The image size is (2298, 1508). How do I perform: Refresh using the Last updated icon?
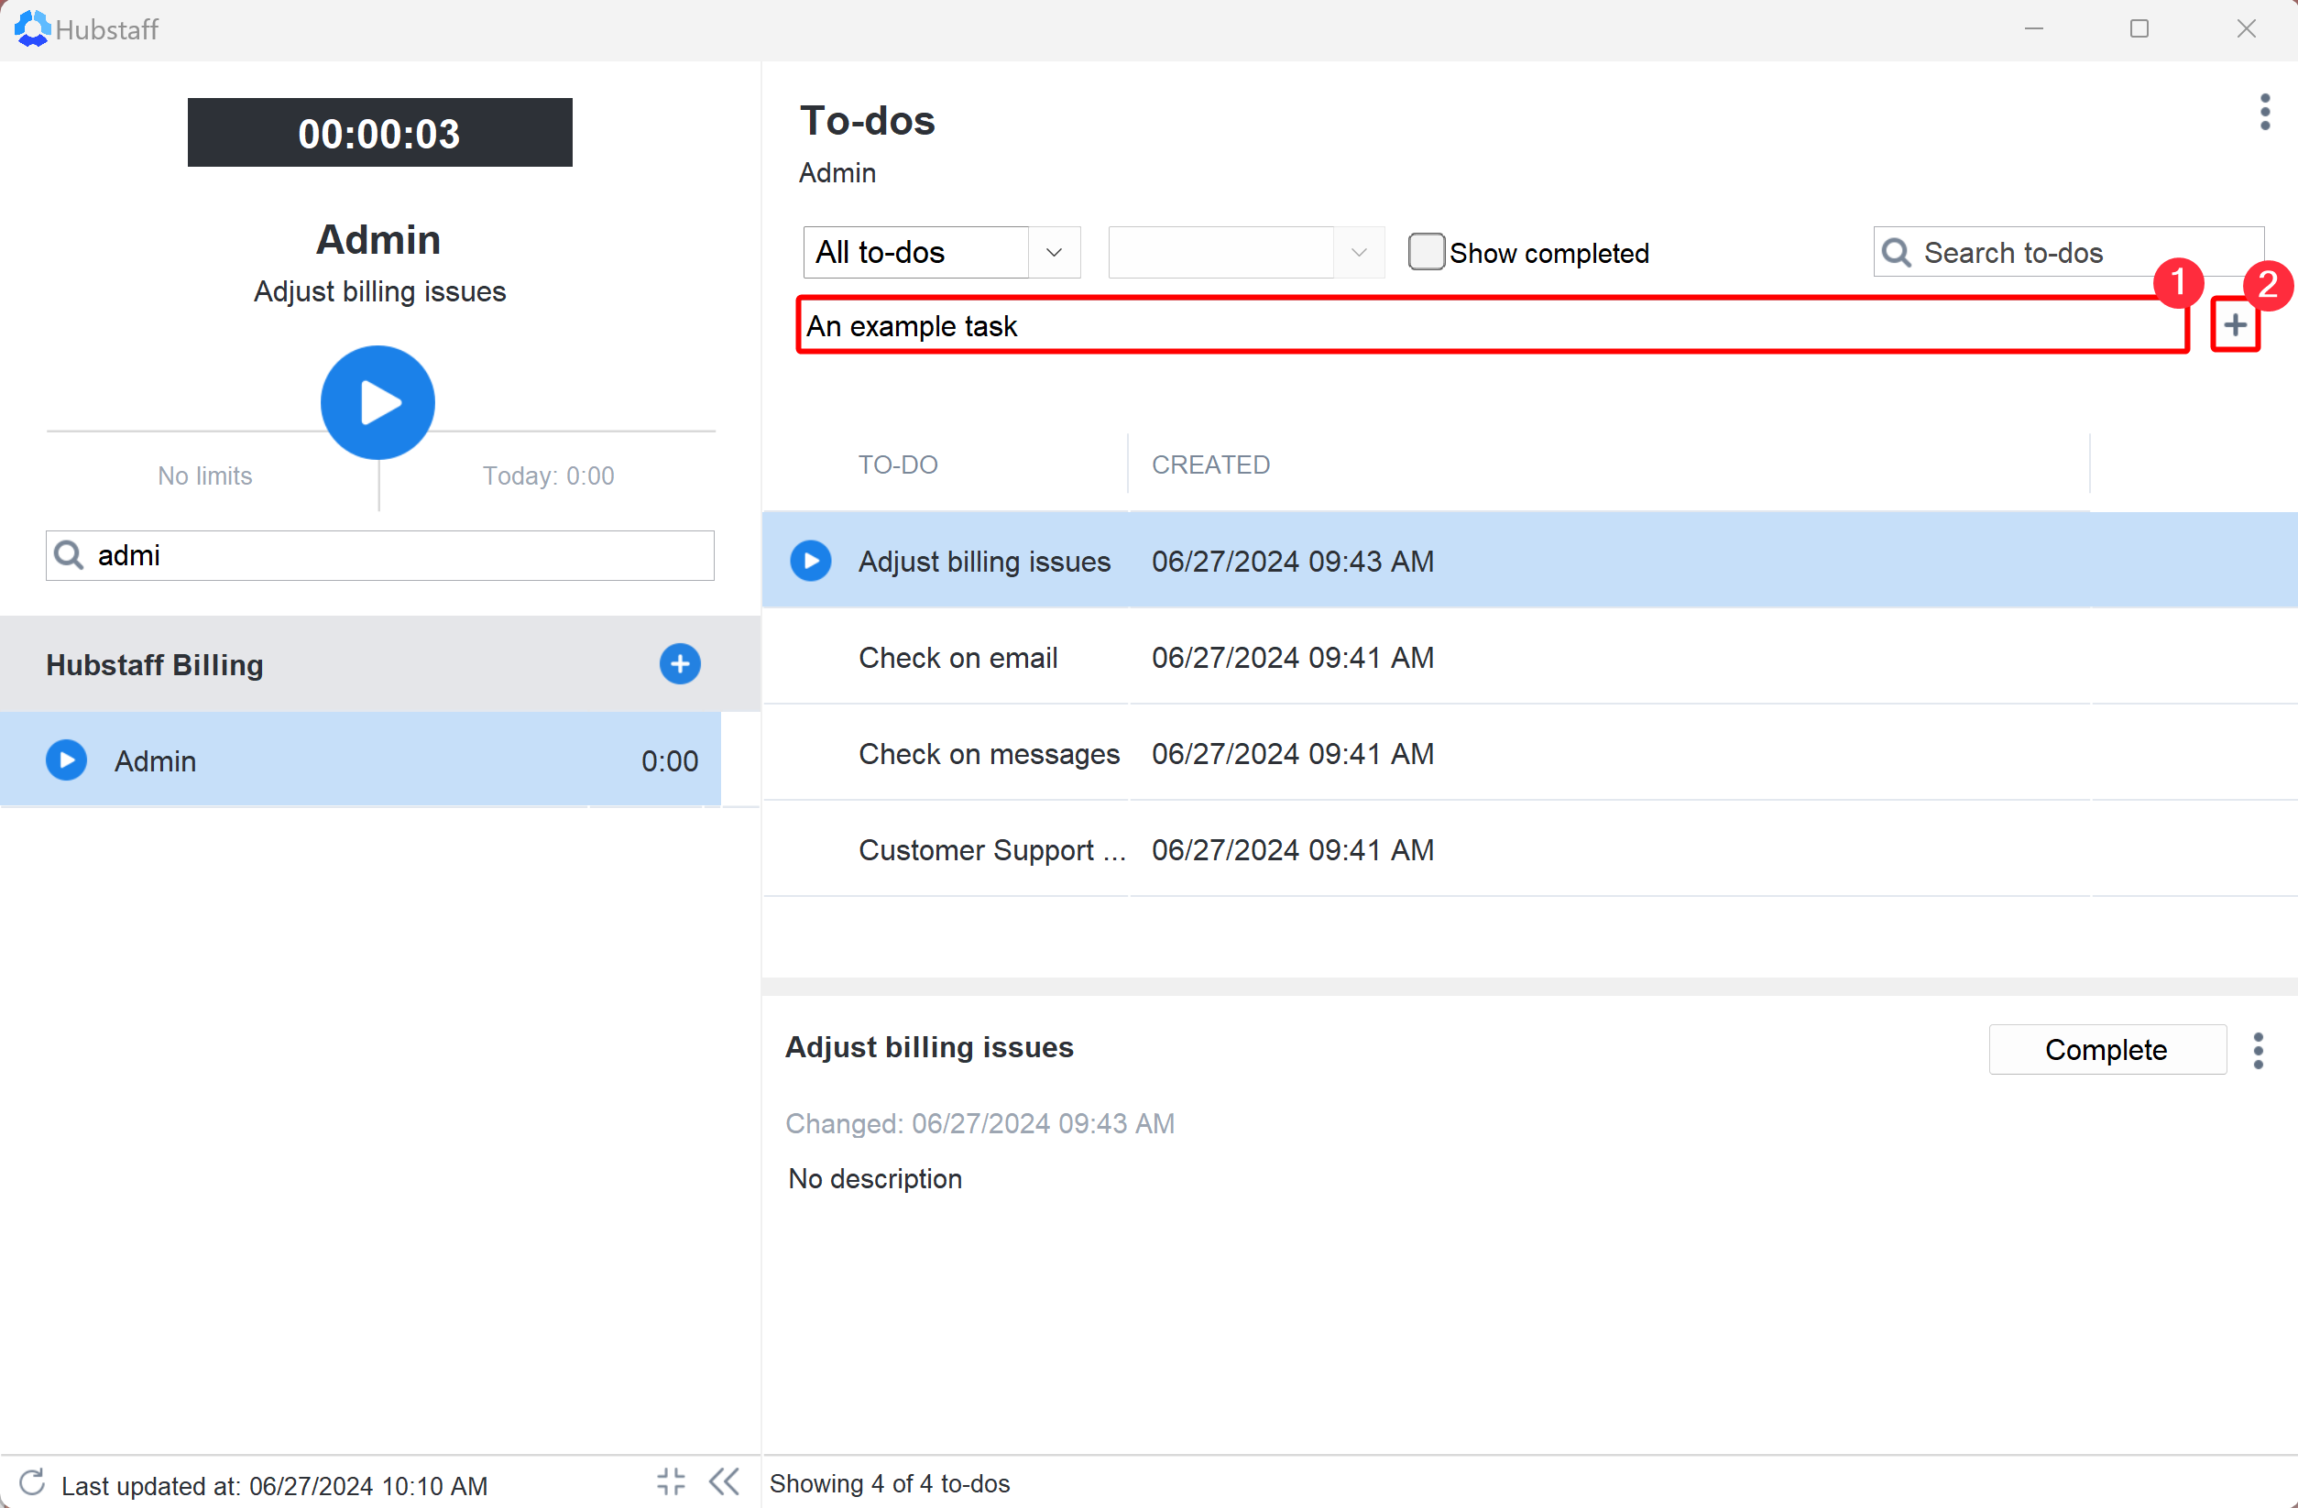click(32, 1483)
